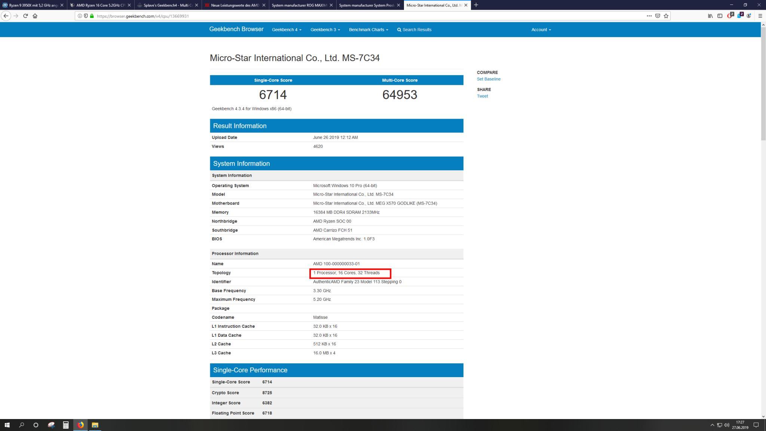The width and height of the screenshot is (766, 431).
Task: Open the Firefox hamburger menu
Action: [x=760, y=16]
